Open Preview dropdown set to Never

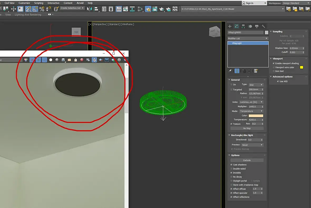pos(252,145)
